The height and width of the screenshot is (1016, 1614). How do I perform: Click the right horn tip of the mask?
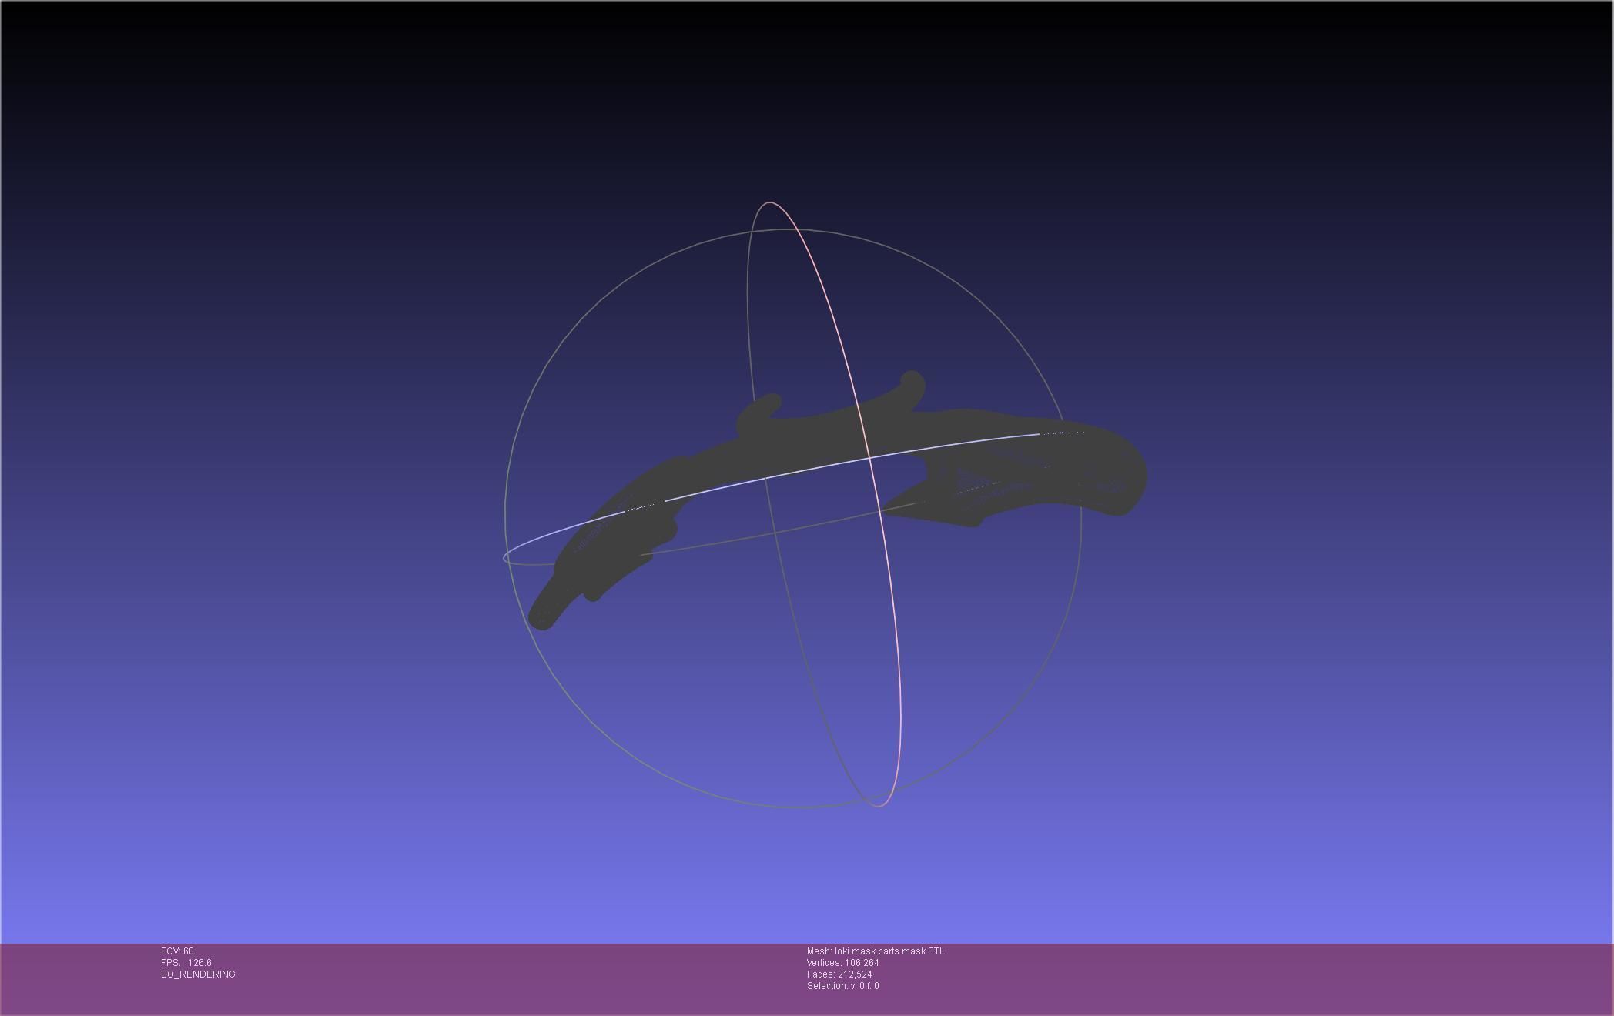click(x=912, y=381)
